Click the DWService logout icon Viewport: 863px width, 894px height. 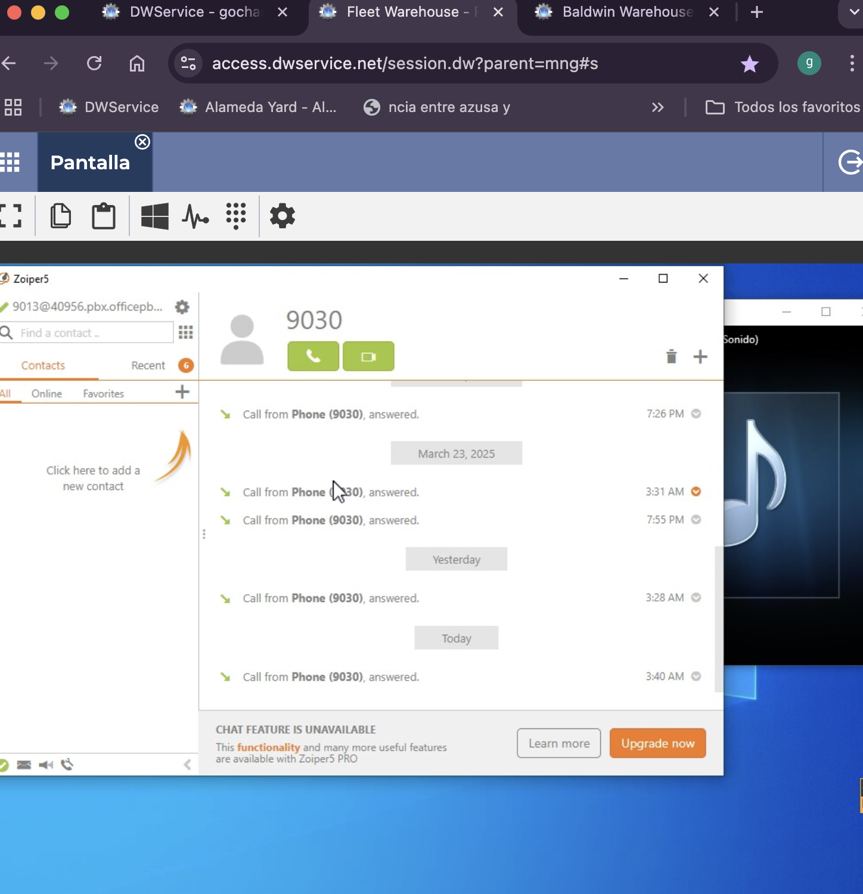tap(850, 162)
